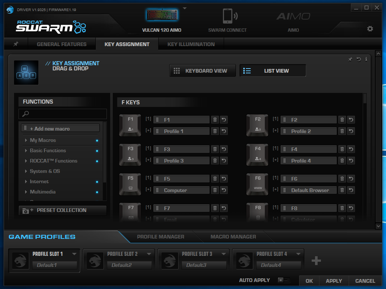The height and width of the screenshot is (289, 386).
Task: Pin the Key Assignment panel
Action: click(x=350, y=59)
